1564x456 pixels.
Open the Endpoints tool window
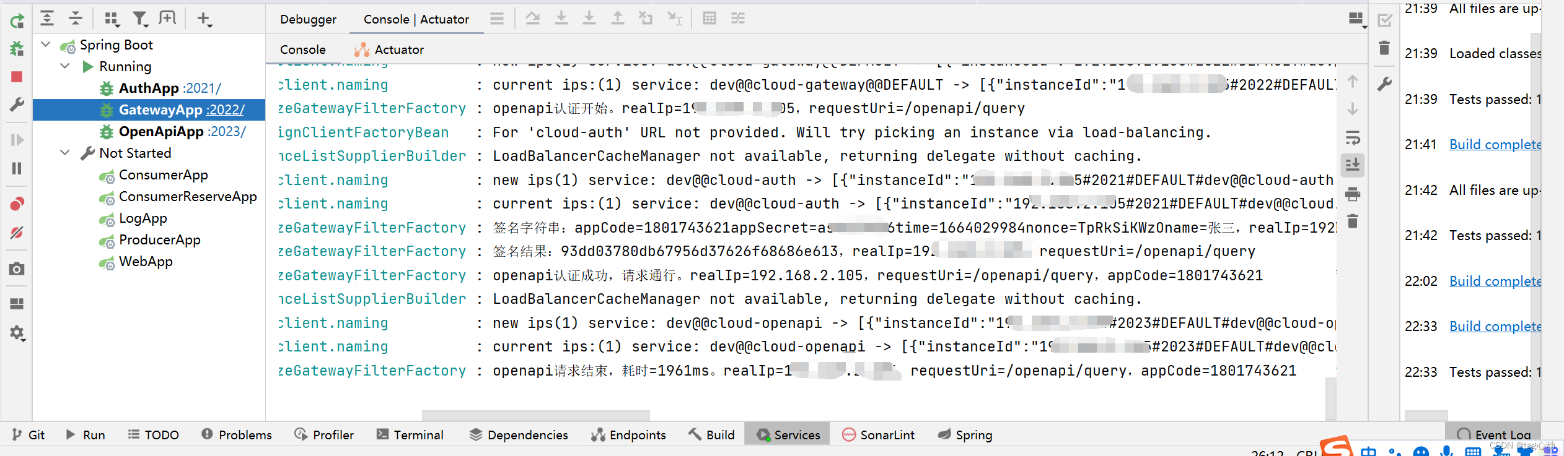628,434
